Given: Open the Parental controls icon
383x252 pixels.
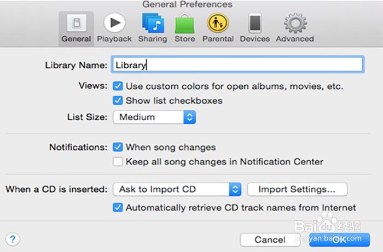Looking at the screenshot, I should point(218,24).
